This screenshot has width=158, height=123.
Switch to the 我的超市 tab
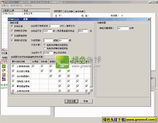coord(58,11)
